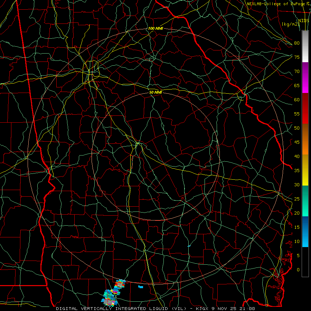Click the 45 value on the VIL scale
Screen dimensions: 311x311
point(297,142)
